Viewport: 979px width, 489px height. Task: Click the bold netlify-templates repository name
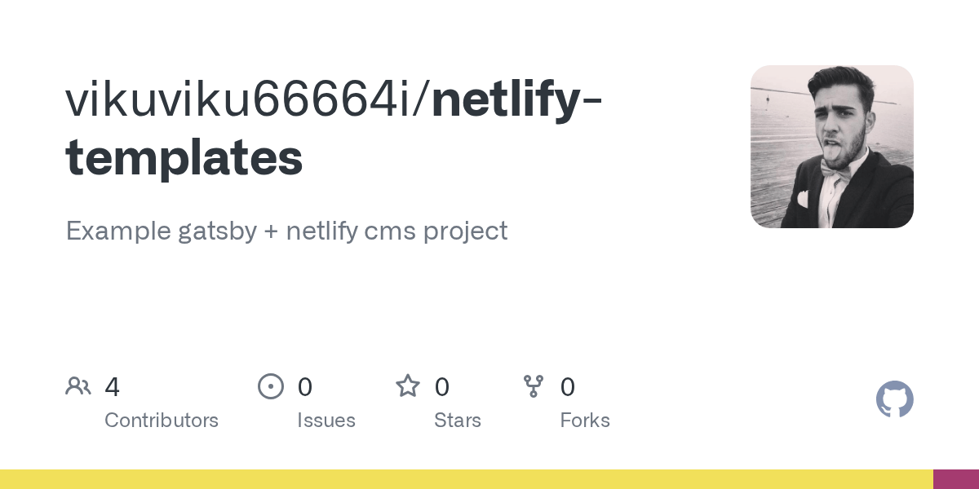[516, 100]
